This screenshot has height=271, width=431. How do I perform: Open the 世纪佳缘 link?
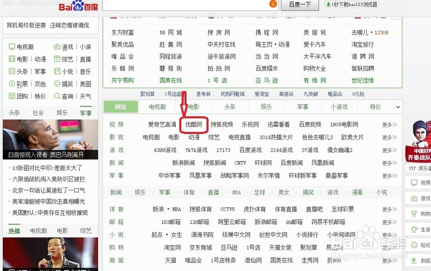(363, 81)
